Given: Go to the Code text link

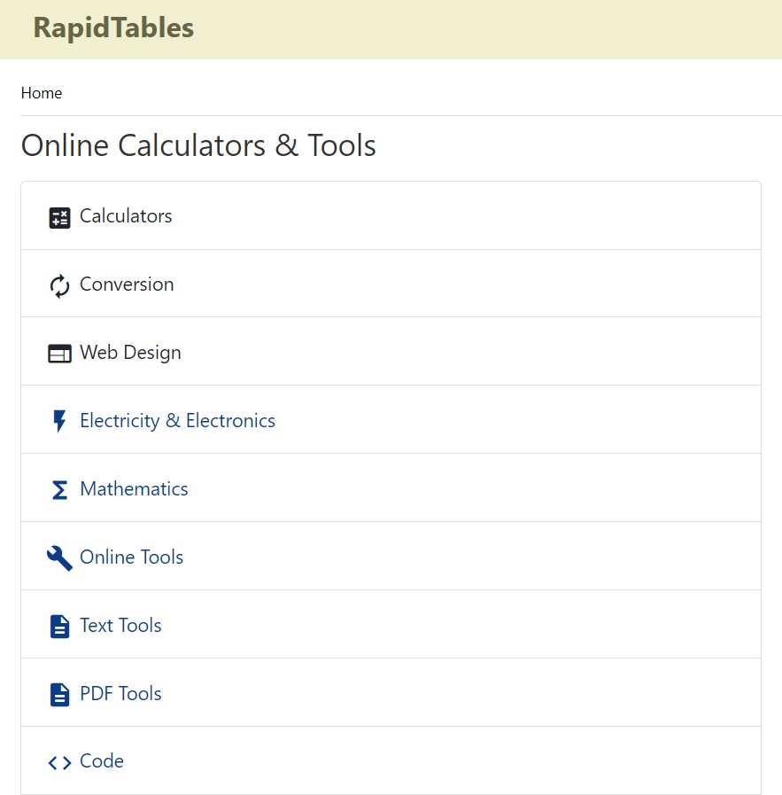Looking at the screenshot, I should coord(102,761).
